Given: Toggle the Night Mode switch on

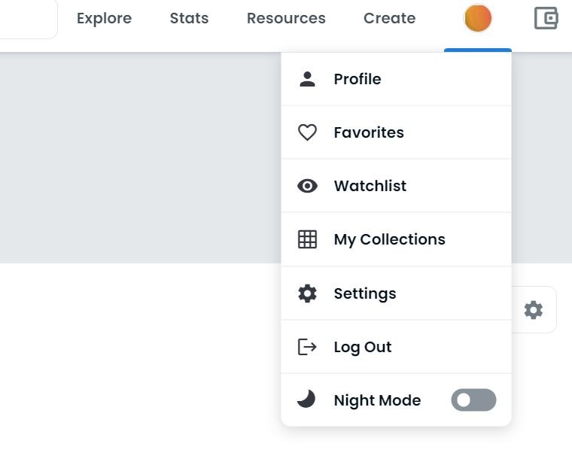Looking at the screenshot, I should click(x=473, y=400).
